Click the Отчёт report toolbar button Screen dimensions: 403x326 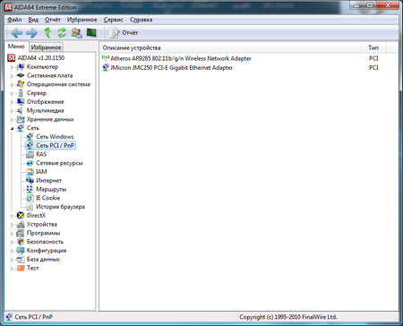tap(124, 33)
